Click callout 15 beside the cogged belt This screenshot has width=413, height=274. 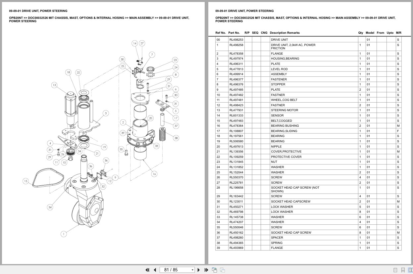[x=26, y=181]
